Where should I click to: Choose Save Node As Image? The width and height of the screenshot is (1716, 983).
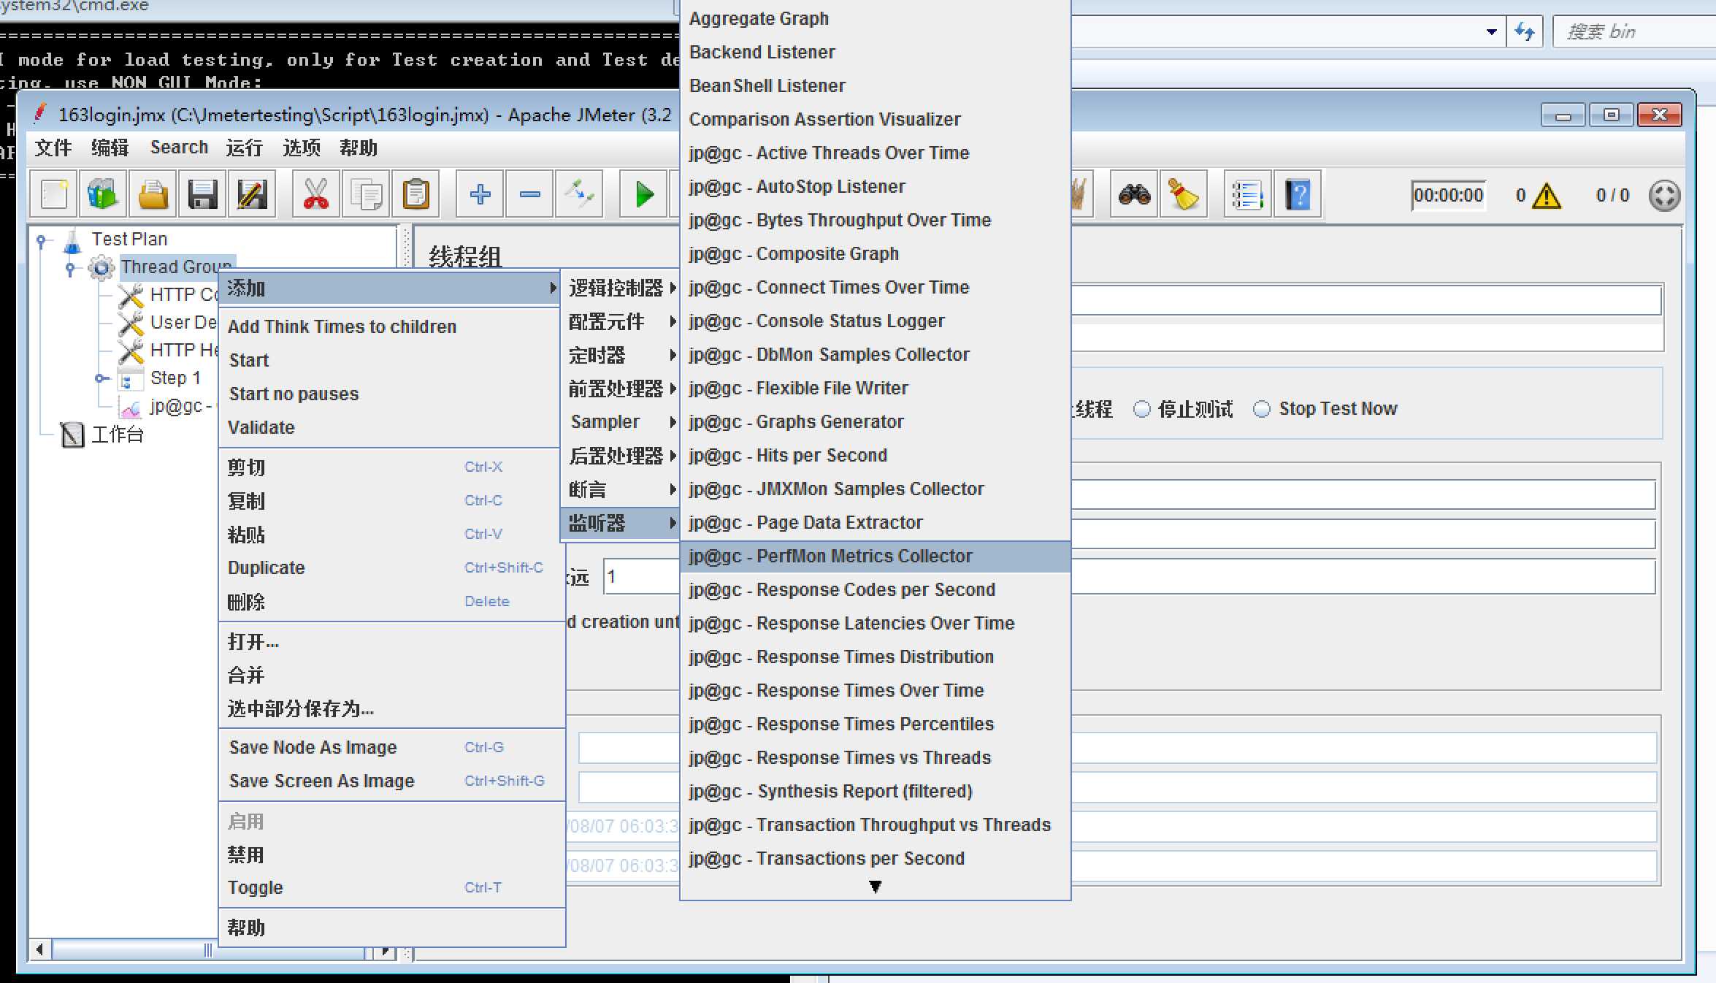(x=391, y=747)
